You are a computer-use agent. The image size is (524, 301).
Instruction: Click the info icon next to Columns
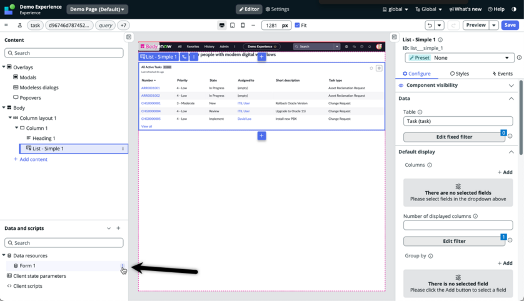point(430,165)
